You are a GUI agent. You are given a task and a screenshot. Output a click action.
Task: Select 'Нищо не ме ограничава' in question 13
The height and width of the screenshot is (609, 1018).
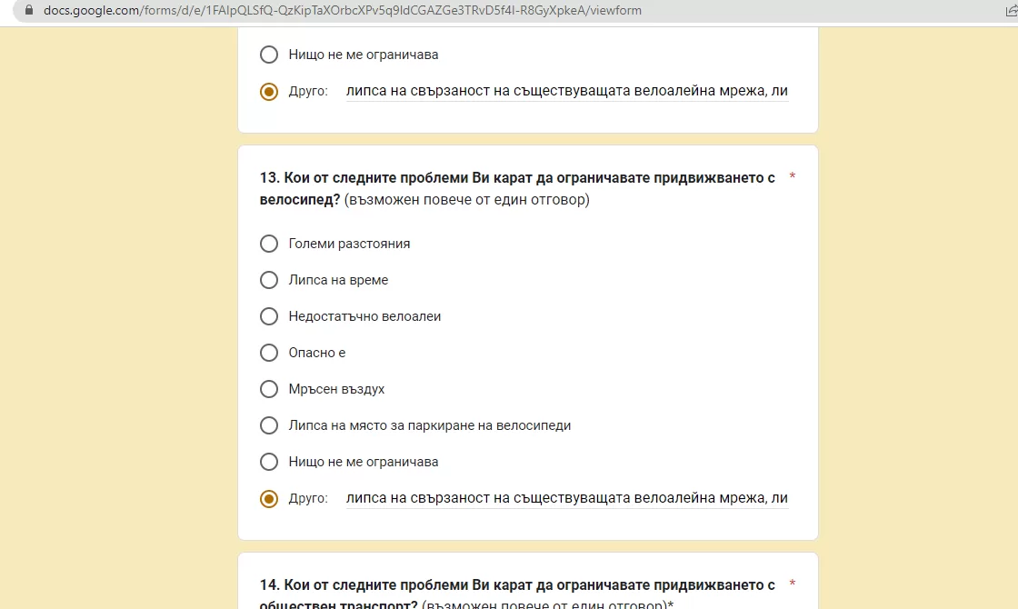tap(269, 462)
